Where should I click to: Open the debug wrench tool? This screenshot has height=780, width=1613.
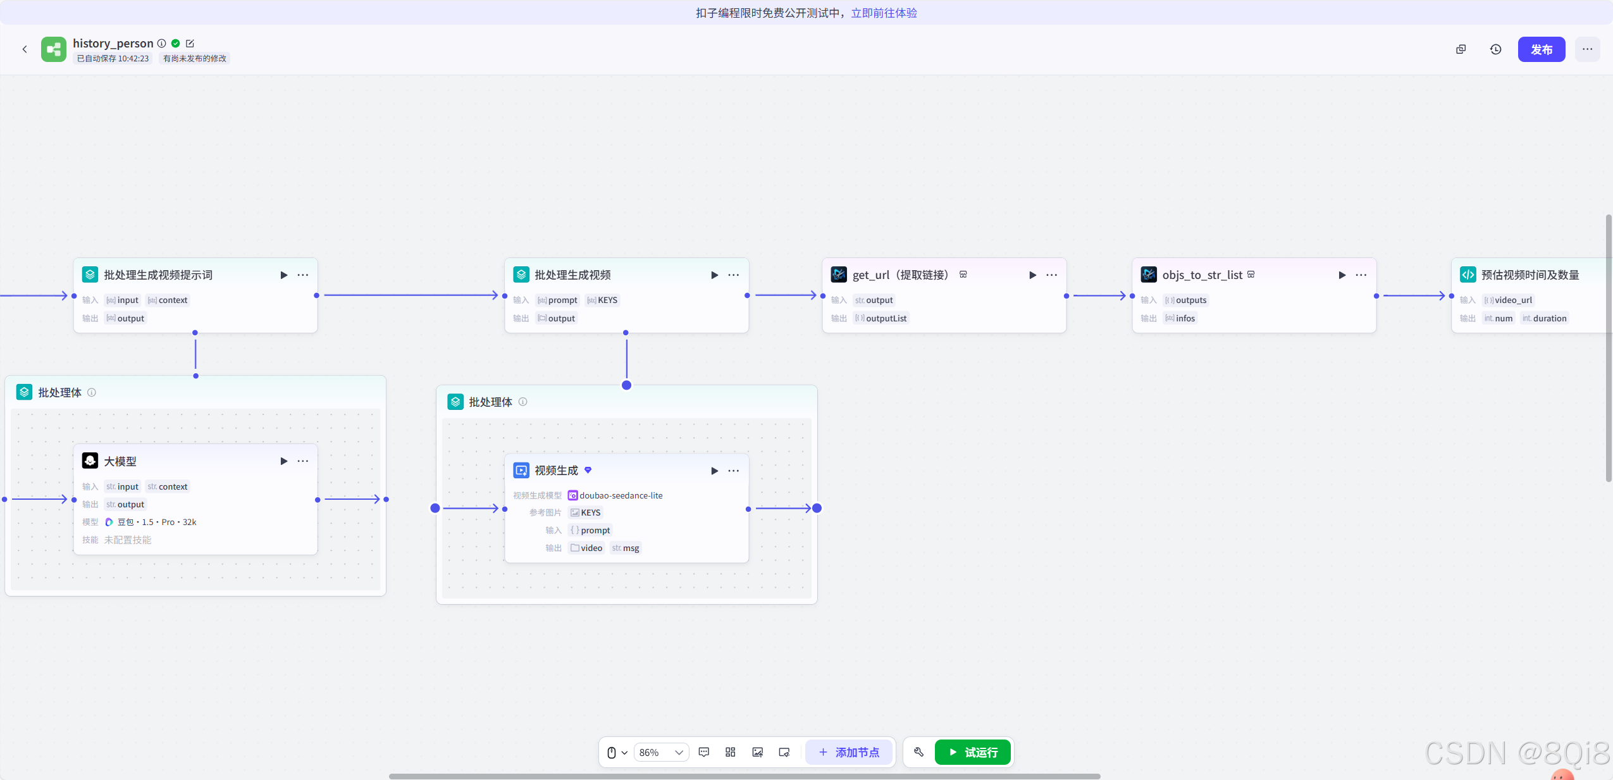(x=918, y=752)
